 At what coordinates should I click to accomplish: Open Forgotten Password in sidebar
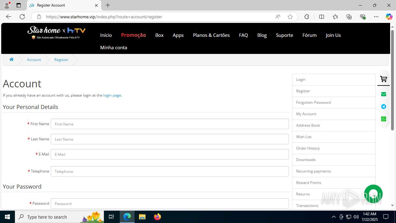[334, 103]
